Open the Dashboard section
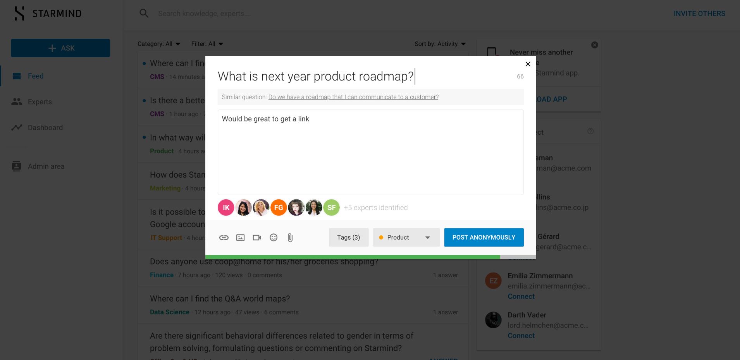Screen dimensions: 740x360 coord(45,128)
